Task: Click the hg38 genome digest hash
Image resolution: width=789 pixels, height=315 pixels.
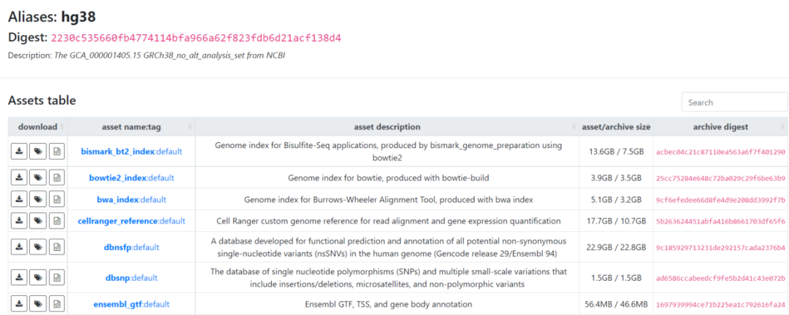Action: pos(197,38)
